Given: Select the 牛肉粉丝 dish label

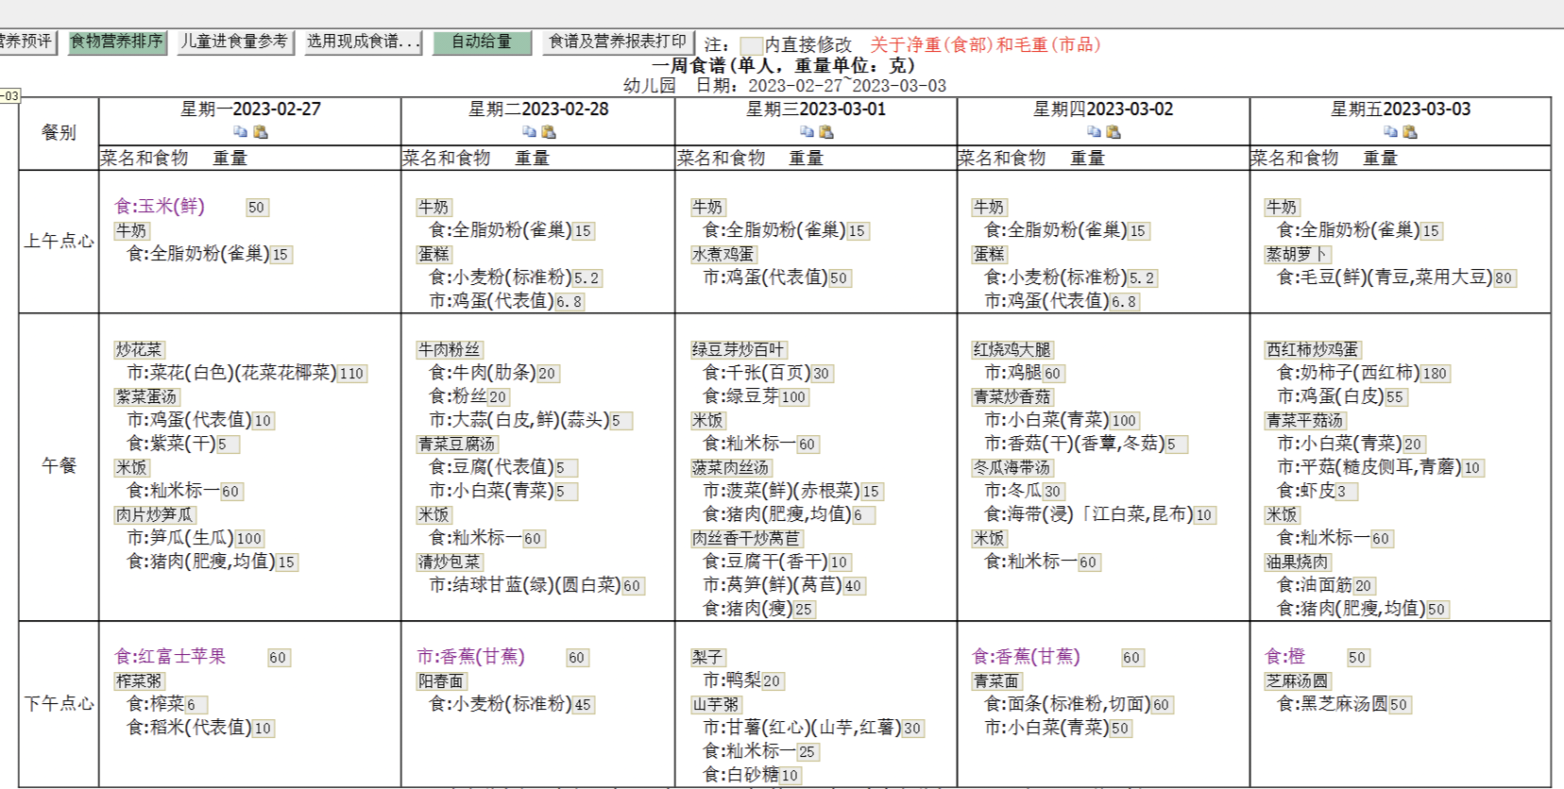Looking at the screenshot, I should point(450,350).
